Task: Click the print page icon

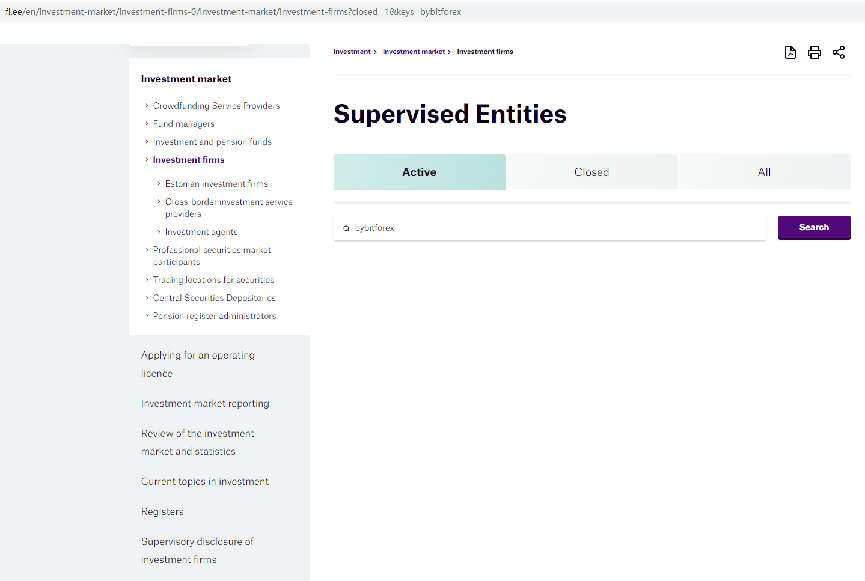Action: pyautogui.click(x=815, y=52)
